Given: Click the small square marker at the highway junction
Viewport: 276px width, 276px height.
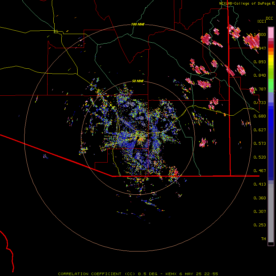Looking at the screenshot, I should pyautogui.click(x=56, y=32).
